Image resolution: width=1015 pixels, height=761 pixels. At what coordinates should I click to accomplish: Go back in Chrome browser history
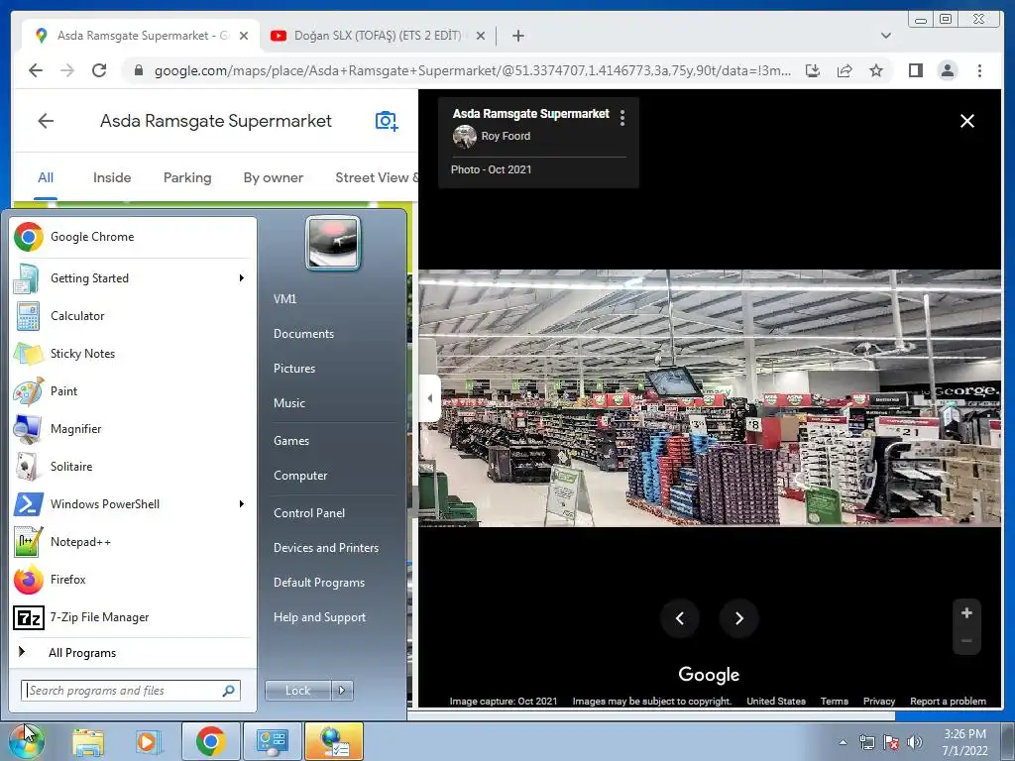[x=36, y=70]
